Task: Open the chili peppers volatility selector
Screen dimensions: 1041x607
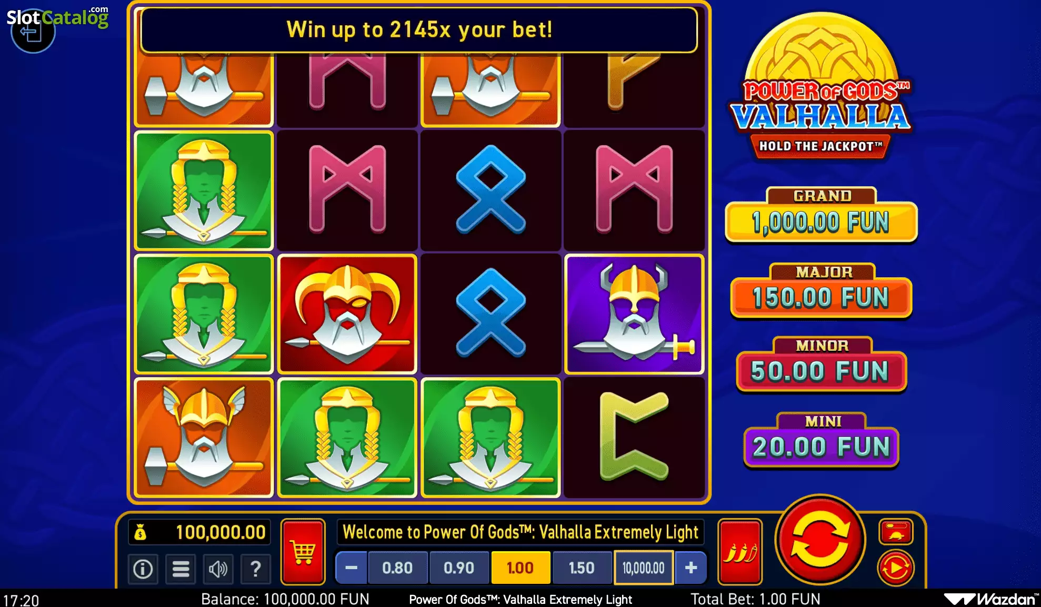Action: coord(740,552)
